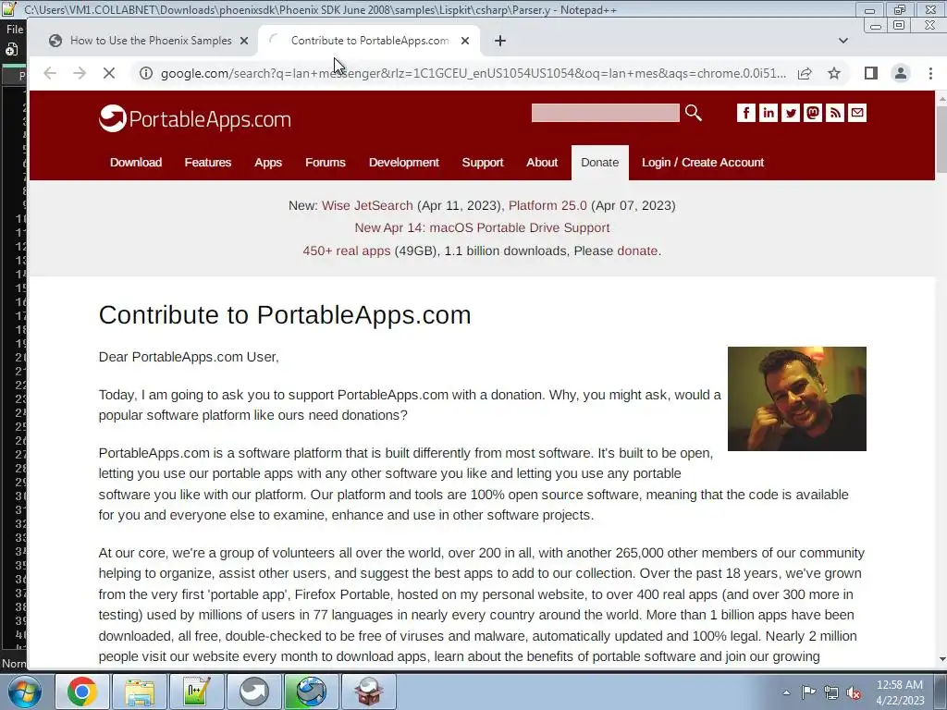Open the tab search dropdown chevron
The image size is (947, 710).
(843, 41)
